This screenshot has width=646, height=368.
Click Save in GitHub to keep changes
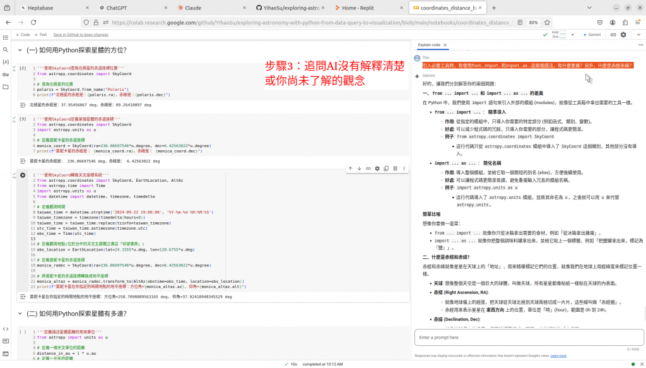[x=81, y=35]
